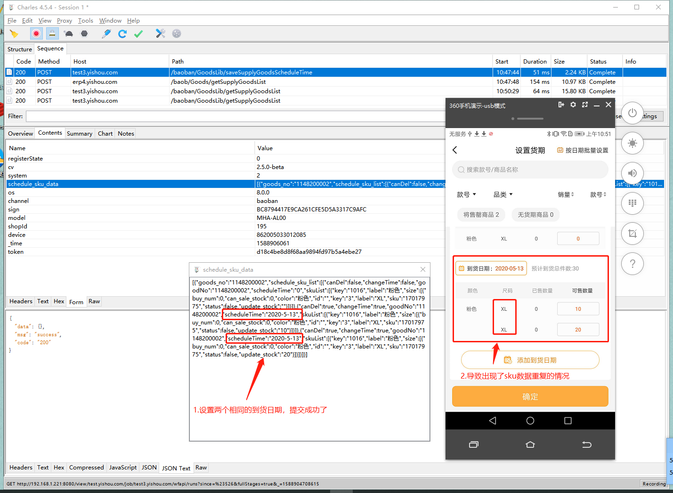Tap the 将售罄商品 2 chip
This screenshot has height=493, width=673.
coord(481,215)
